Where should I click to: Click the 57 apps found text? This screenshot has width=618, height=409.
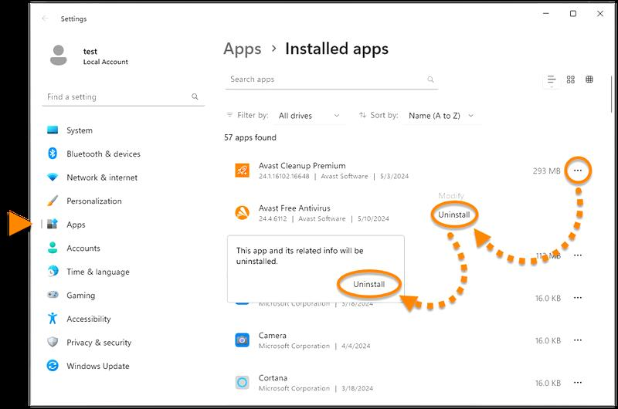[250, 137]
